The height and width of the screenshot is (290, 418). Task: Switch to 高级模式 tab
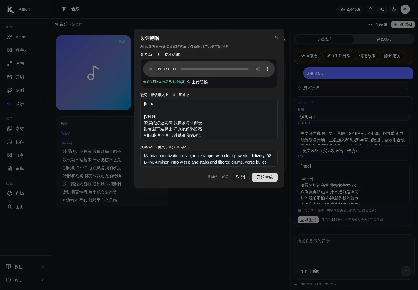384,39
